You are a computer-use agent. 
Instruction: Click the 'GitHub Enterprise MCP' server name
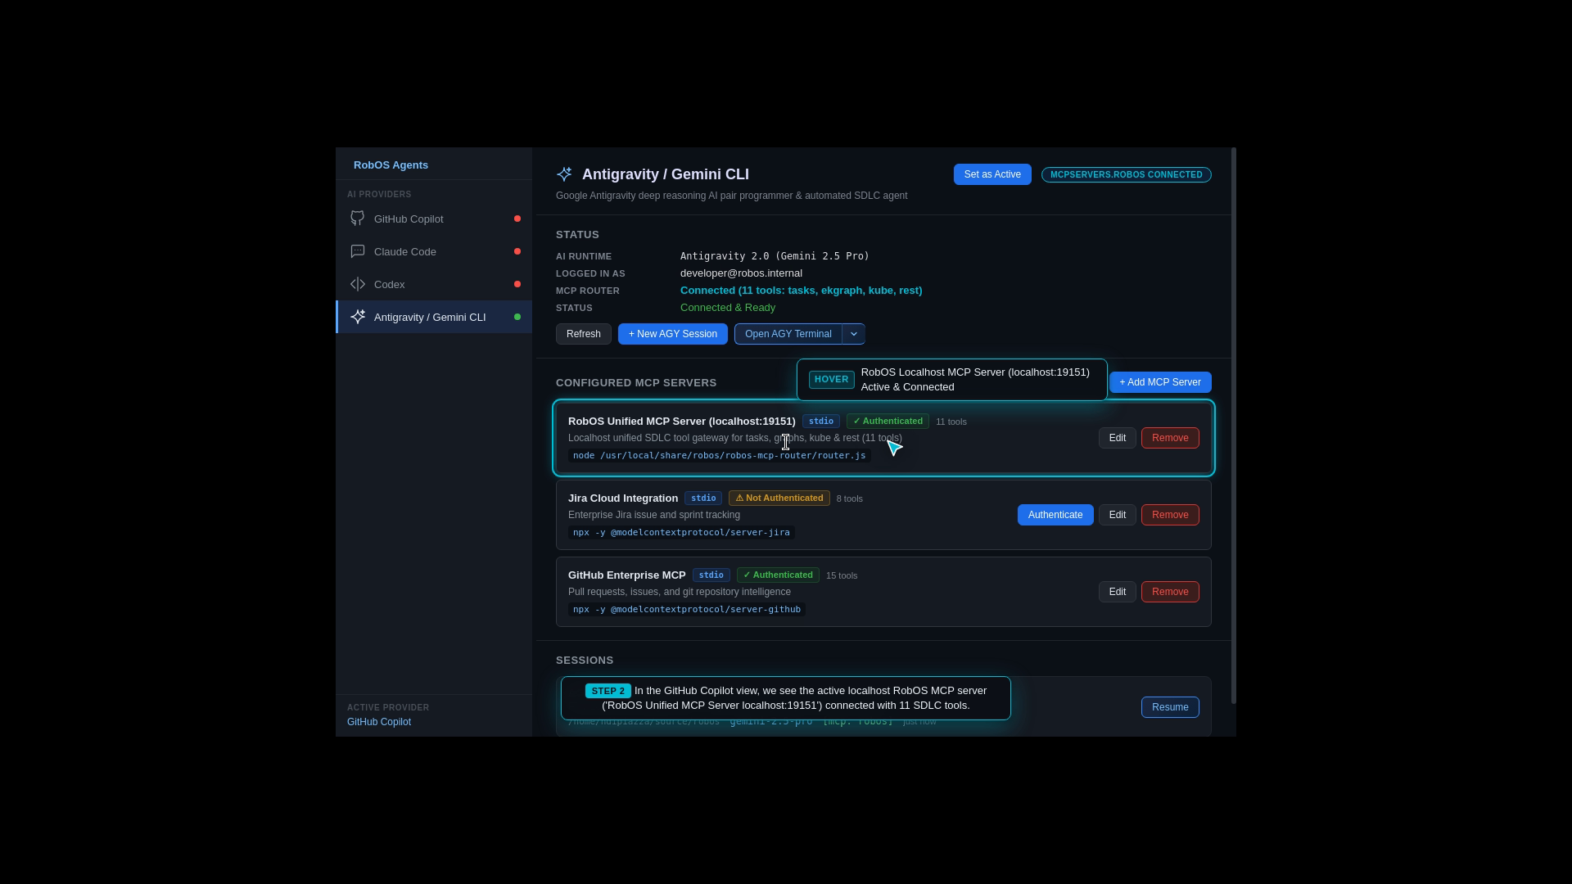point(627,575)
